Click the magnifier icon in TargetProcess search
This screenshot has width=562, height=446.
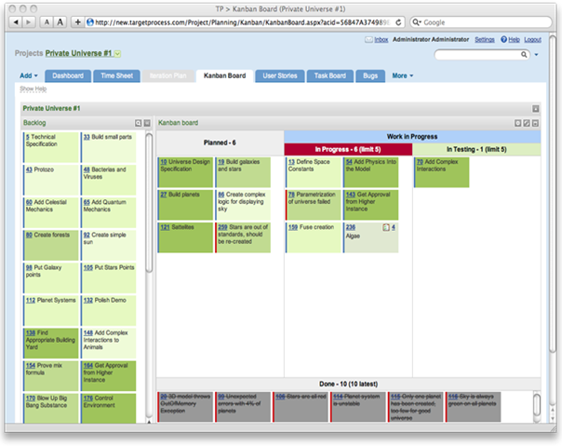tap(524, 55)
